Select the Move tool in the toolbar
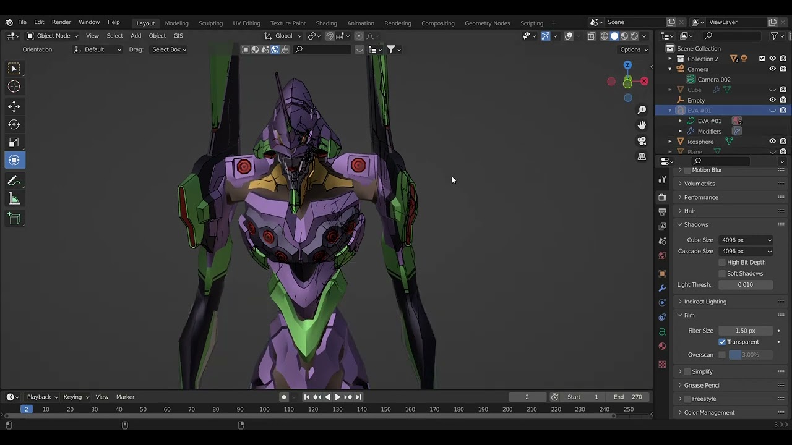This screenshot has height=445, width=792. point(14,106)
